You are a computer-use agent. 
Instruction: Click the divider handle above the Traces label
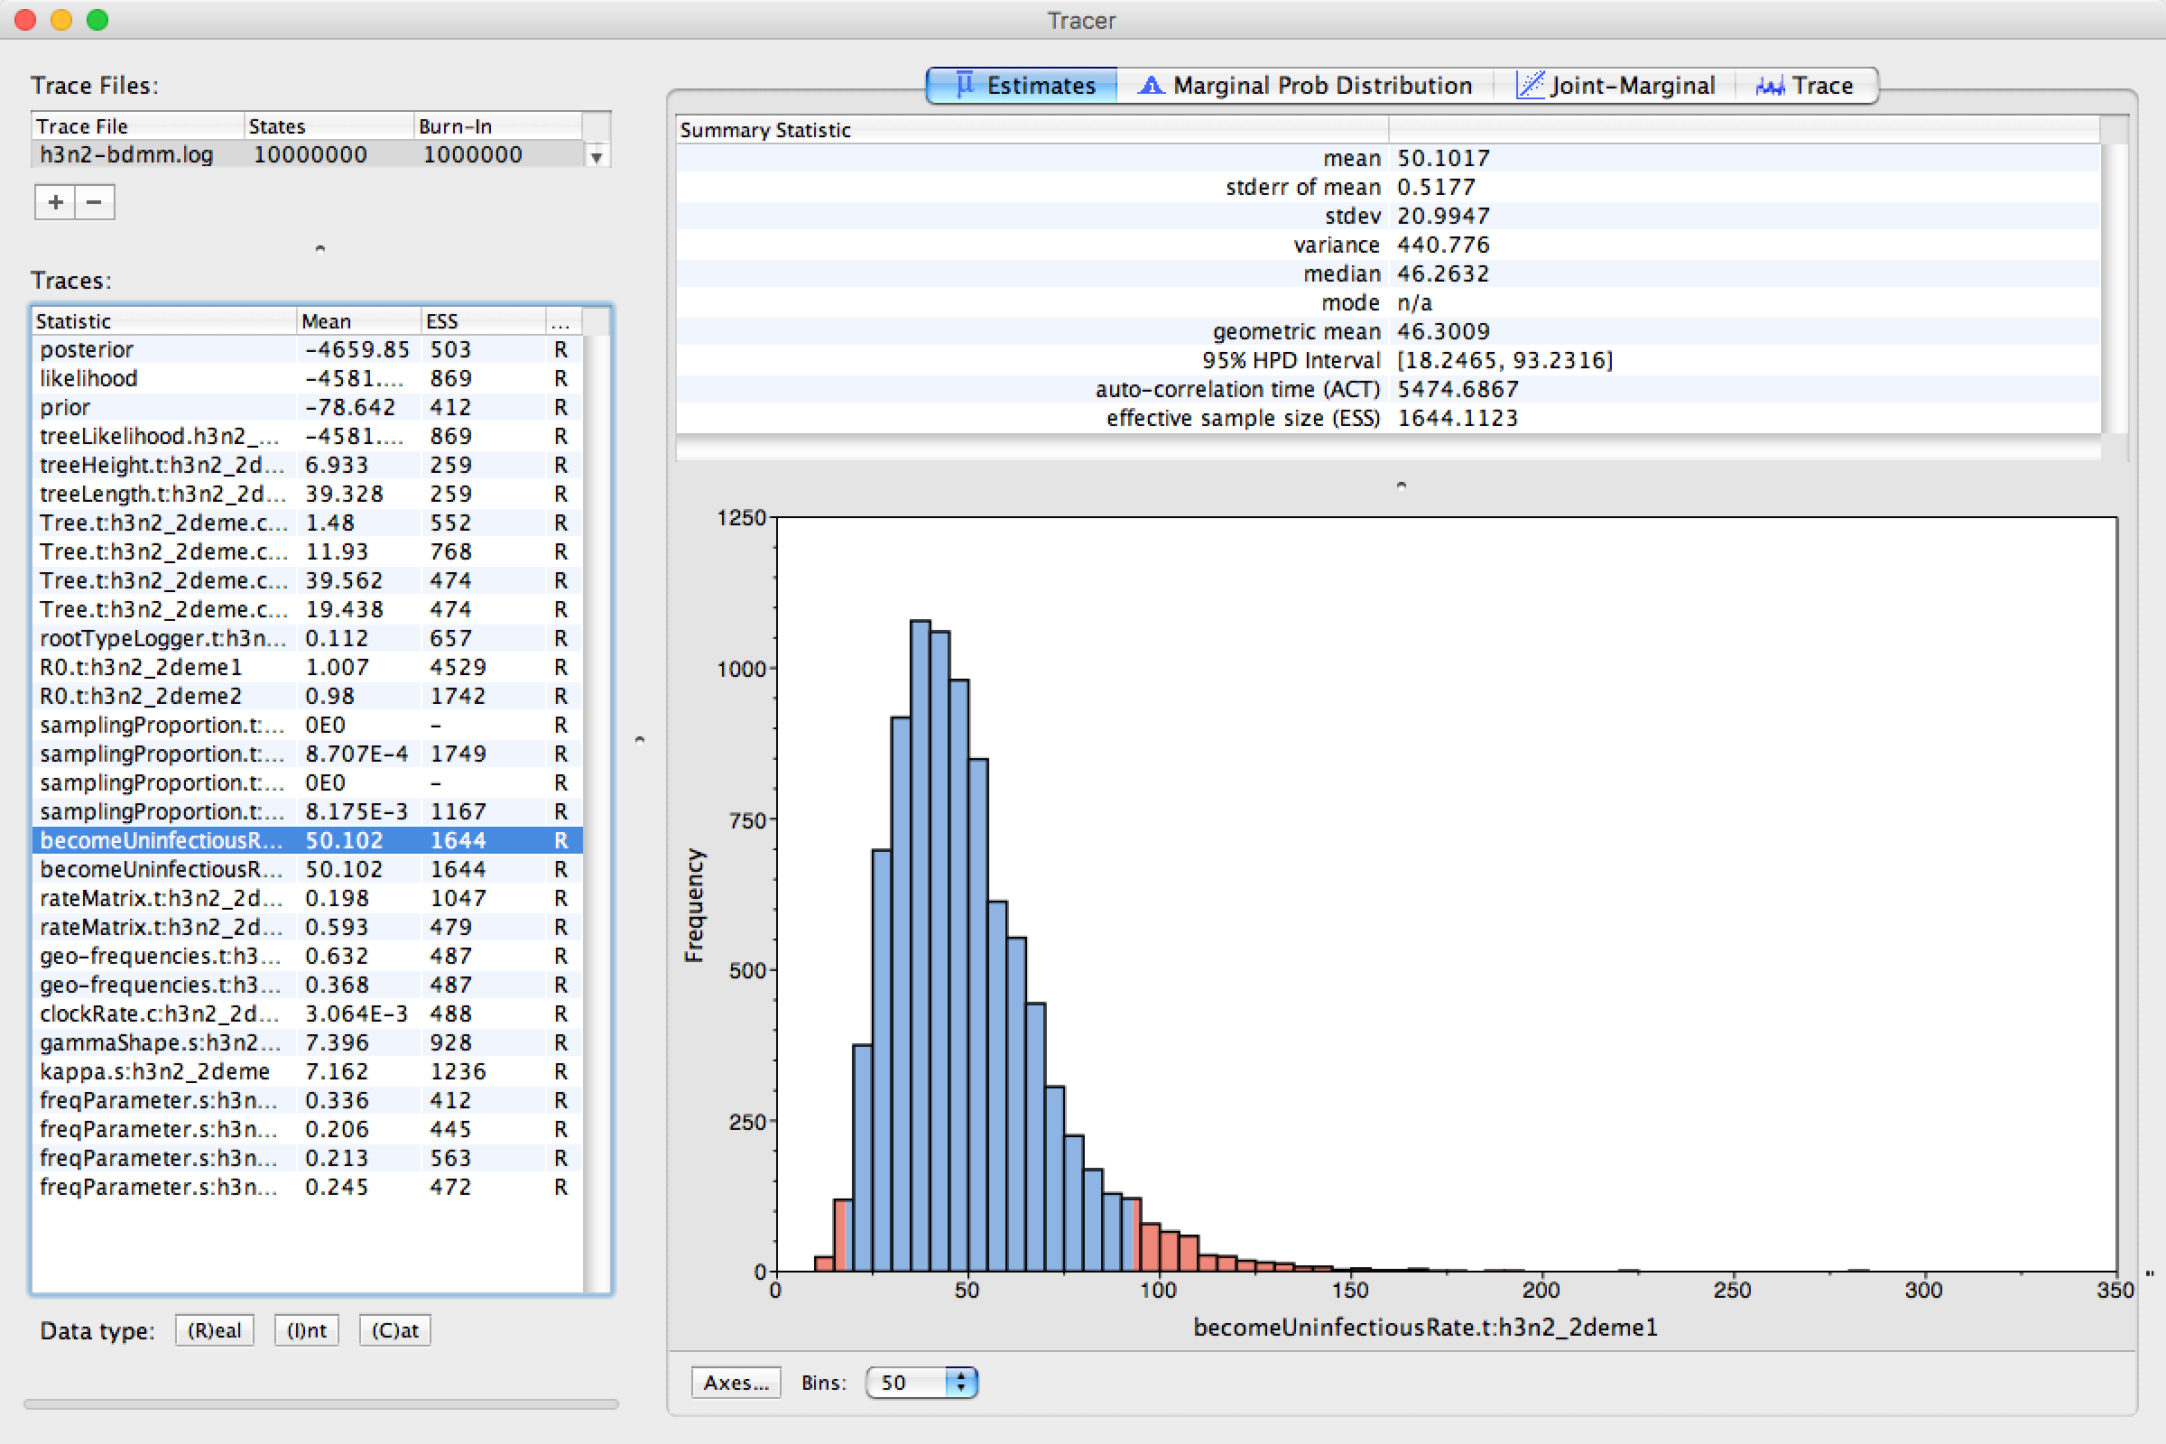(319, 249)
